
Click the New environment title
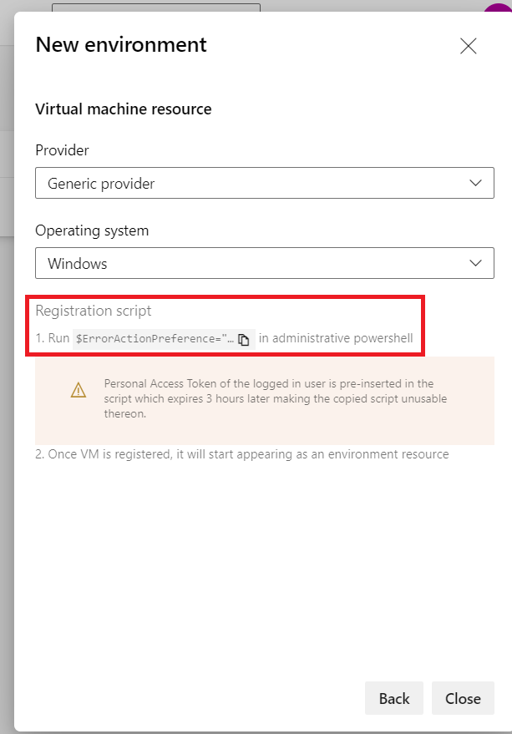121,44
